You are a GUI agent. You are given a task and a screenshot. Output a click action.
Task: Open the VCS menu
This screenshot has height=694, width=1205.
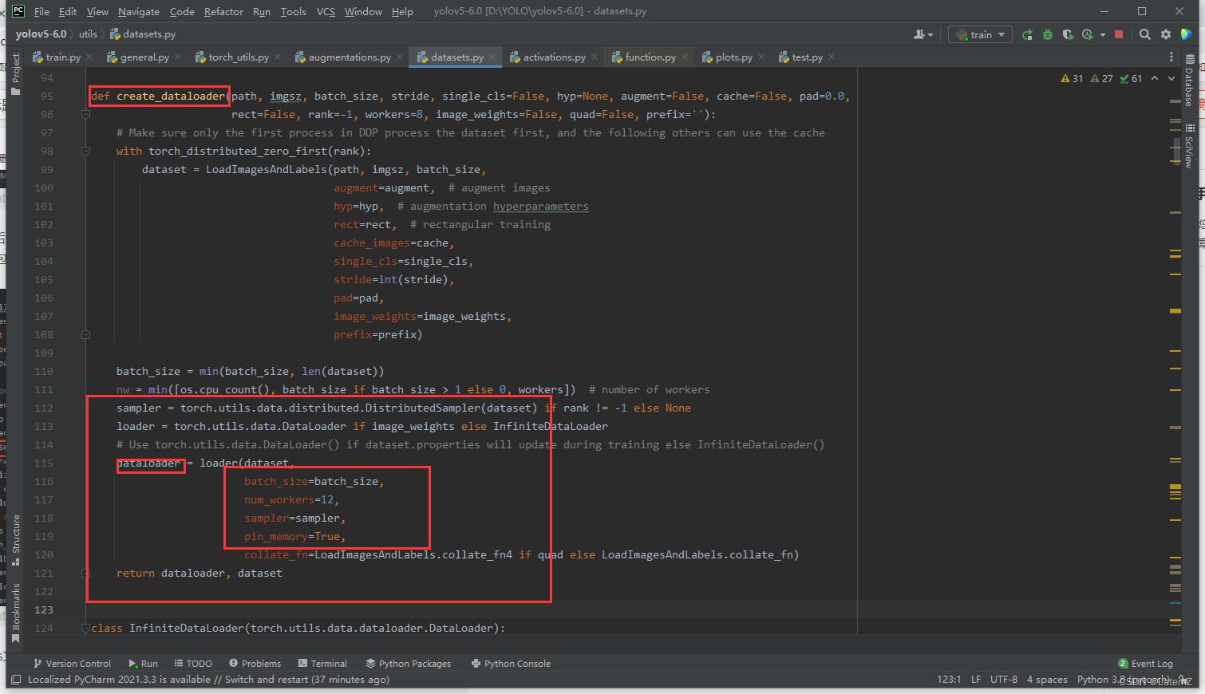[x=326, y=11]
